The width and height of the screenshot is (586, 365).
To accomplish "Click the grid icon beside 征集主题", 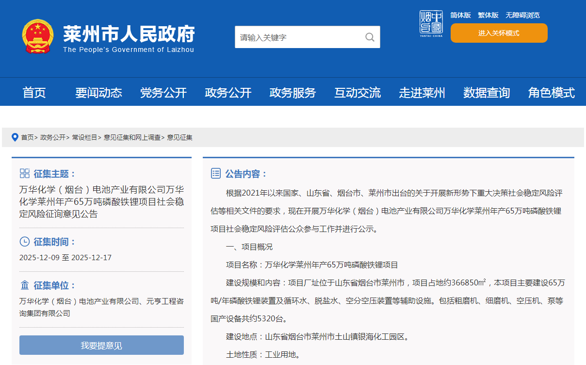I will (25, 174).
